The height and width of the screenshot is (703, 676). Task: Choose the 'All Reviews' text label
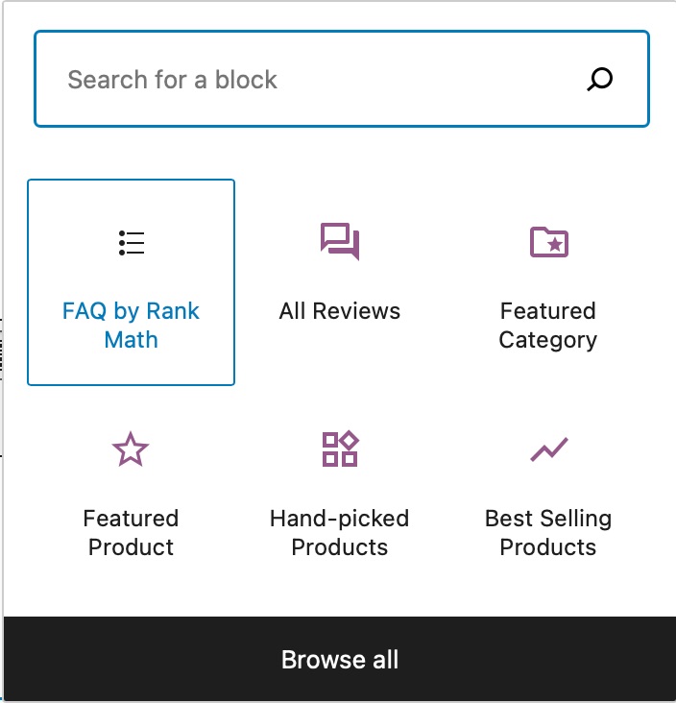click(x=340, y=311)
